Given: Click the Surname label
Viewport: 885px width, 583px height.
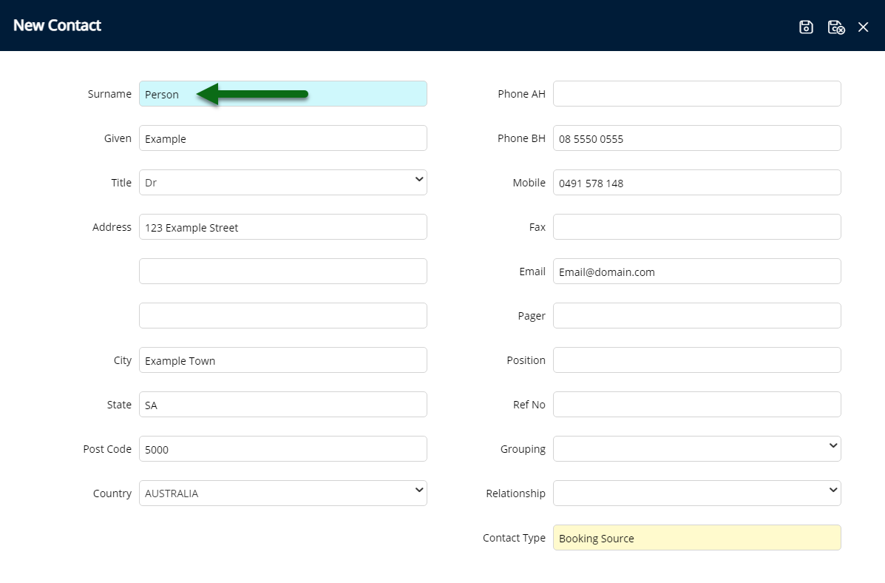Looking at the screenshot, I should [109, 94].
